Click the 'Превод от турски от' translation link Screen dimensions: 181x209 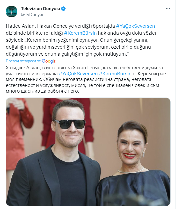tap(23, 61)
